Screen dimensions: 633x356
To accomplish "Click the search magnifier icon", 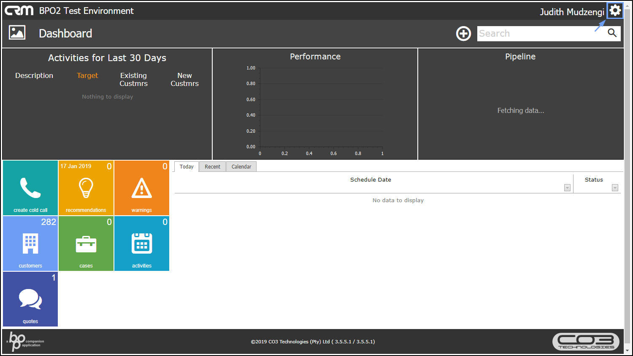I will click(x=612, y=33).
